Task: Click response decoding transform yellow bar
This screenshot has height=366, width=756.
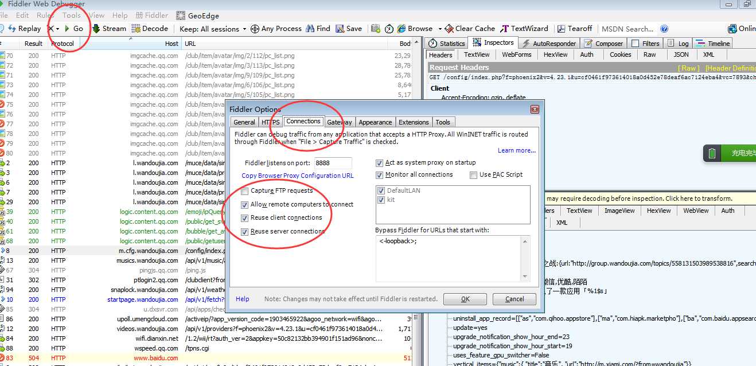Action: 650,198
